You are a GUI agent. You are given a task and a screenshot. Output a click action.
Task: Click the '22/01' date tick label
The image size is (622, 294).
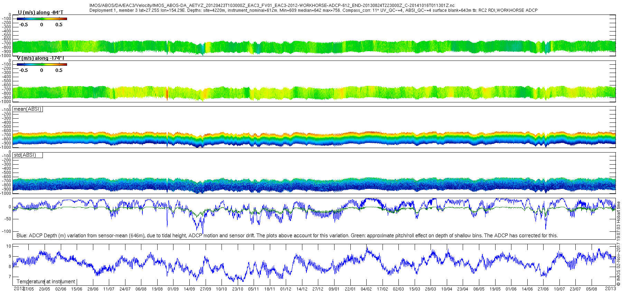pos(350,289)
